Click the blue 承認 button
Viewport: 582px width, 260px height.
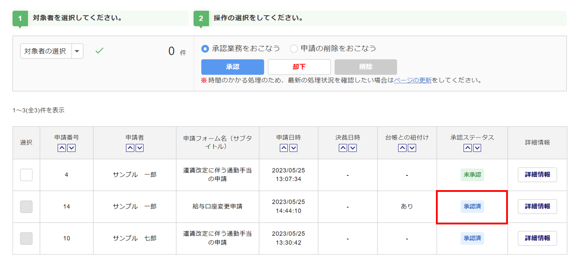pyautogui.click(x=232, y=67)
